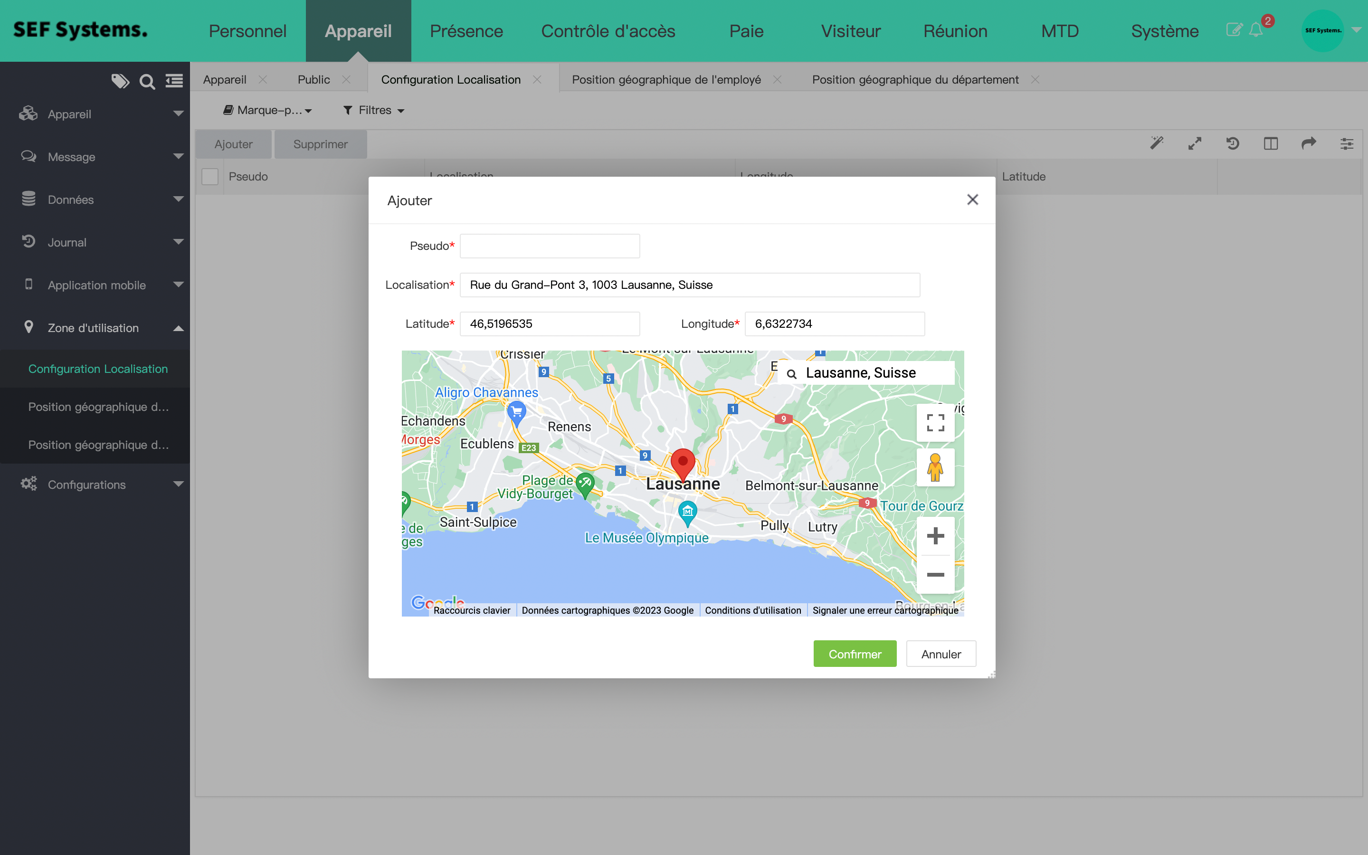The image size is (1368, 855).
Task: Switch to Position géographique de l'employé tab
Action: 666,80
